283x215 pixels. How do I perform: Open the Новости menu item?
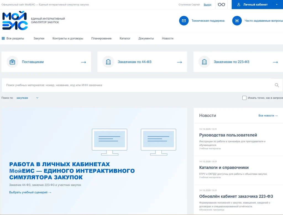point(167,38)
